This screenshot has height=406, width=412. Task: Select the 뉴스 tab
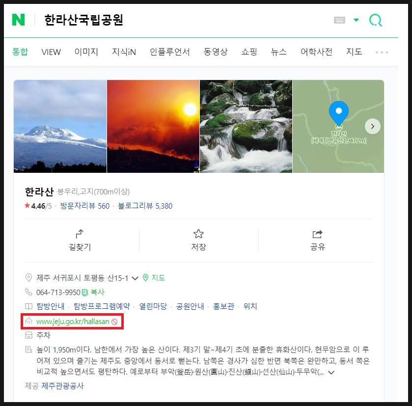[279, 52]
